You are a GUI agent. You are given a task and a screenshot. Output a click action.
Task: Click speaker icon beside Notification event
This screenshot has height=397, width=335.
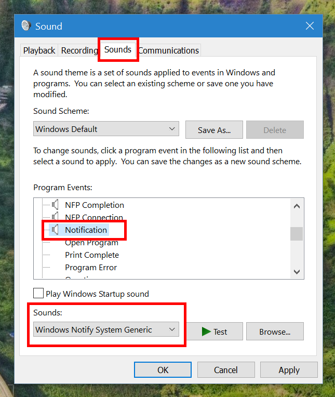click(x=55, y=230)
